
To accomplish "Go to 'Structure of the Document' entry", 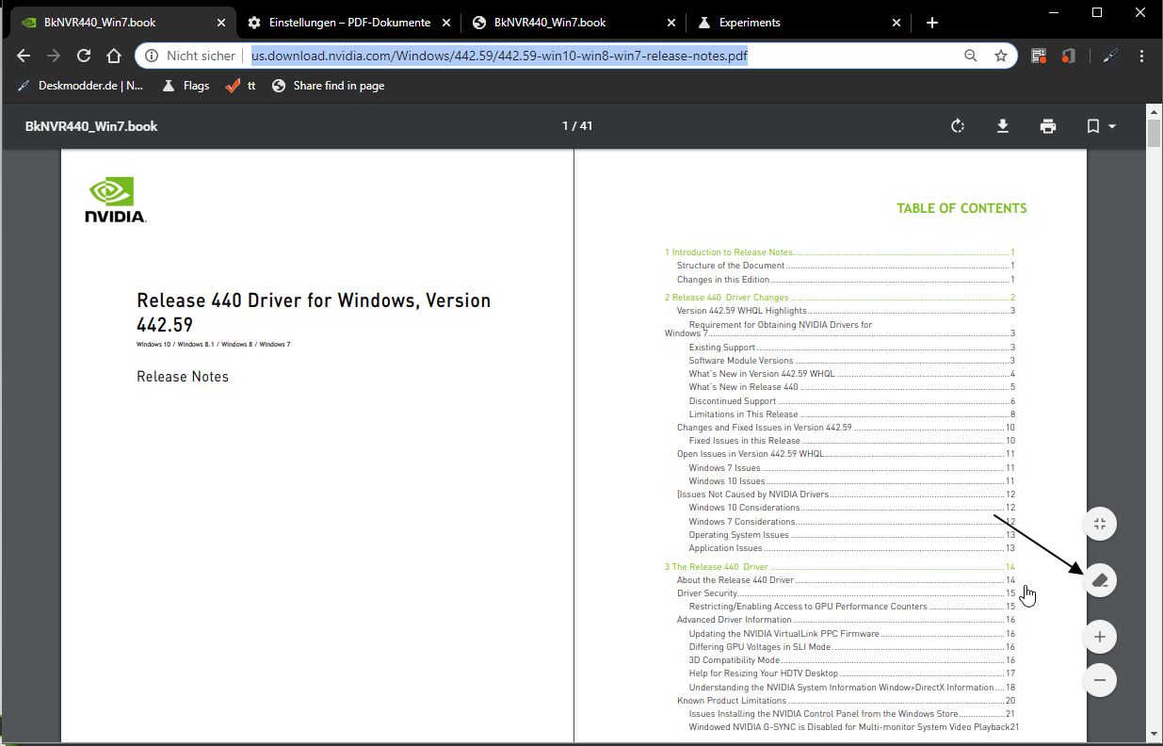I will point(845,266).
